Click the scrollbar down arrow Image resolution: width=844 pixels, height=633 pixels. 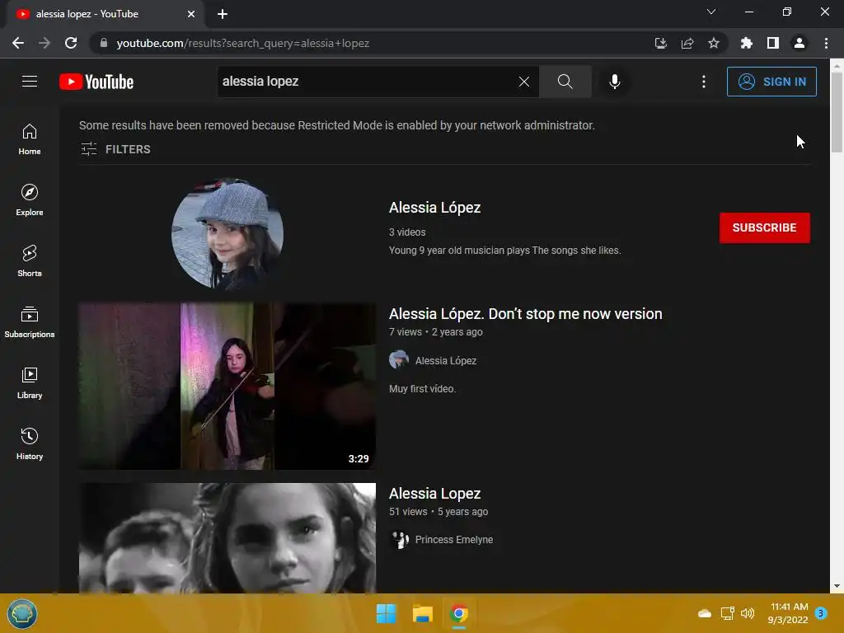tap(837, 586)
